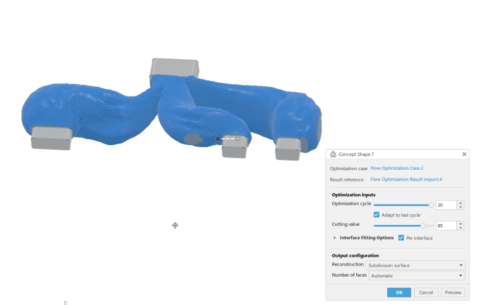Image resolution: width=479 pixels, height=305 pixels.
Task: Click the Preview button
Action: [x=453, y=293]
